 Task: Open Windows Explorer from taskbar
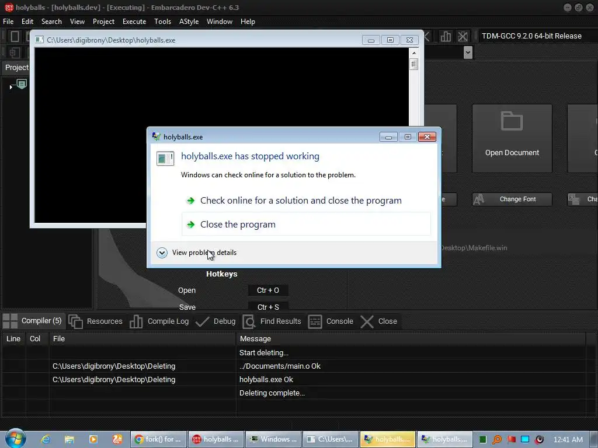point(69,439)
